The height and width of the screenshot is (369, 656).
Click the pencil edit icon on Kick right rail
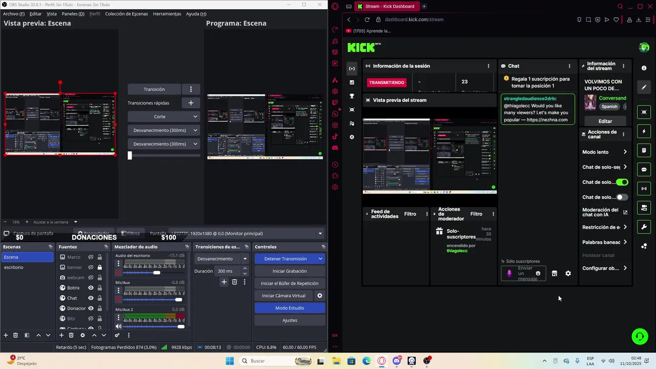click(x=644, y=87)
